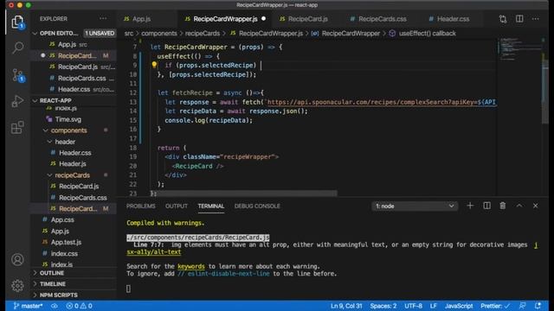Open the Accounts menu icon
The width and height of the screenshot is (554, 311).
[17, 259]
